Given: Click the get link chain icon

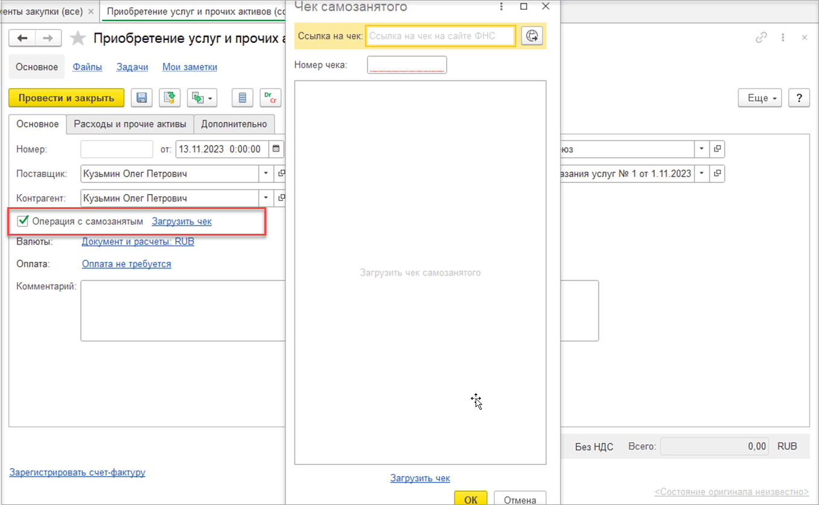Looking at the screenshot, I should pos(761,37).
